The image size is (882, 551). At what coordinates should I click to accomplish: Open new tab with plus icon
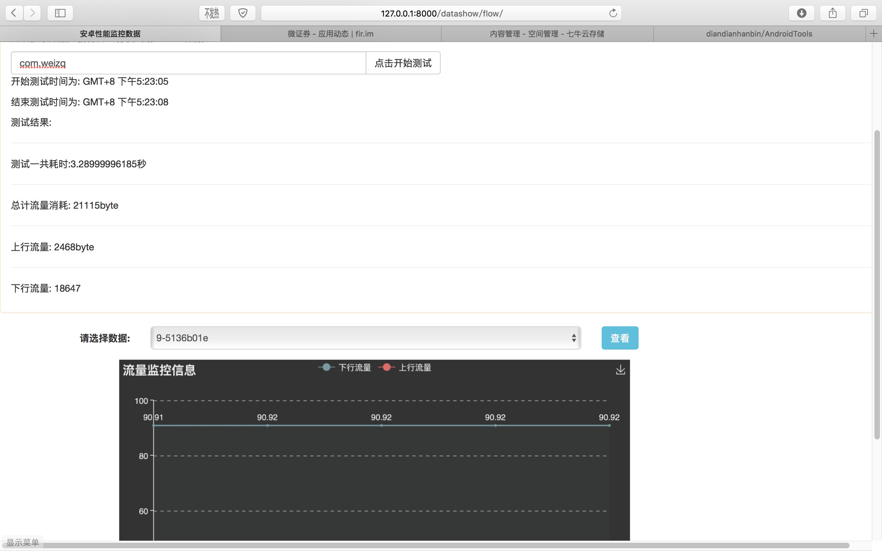pyautogui.click(x=874, y=33)
